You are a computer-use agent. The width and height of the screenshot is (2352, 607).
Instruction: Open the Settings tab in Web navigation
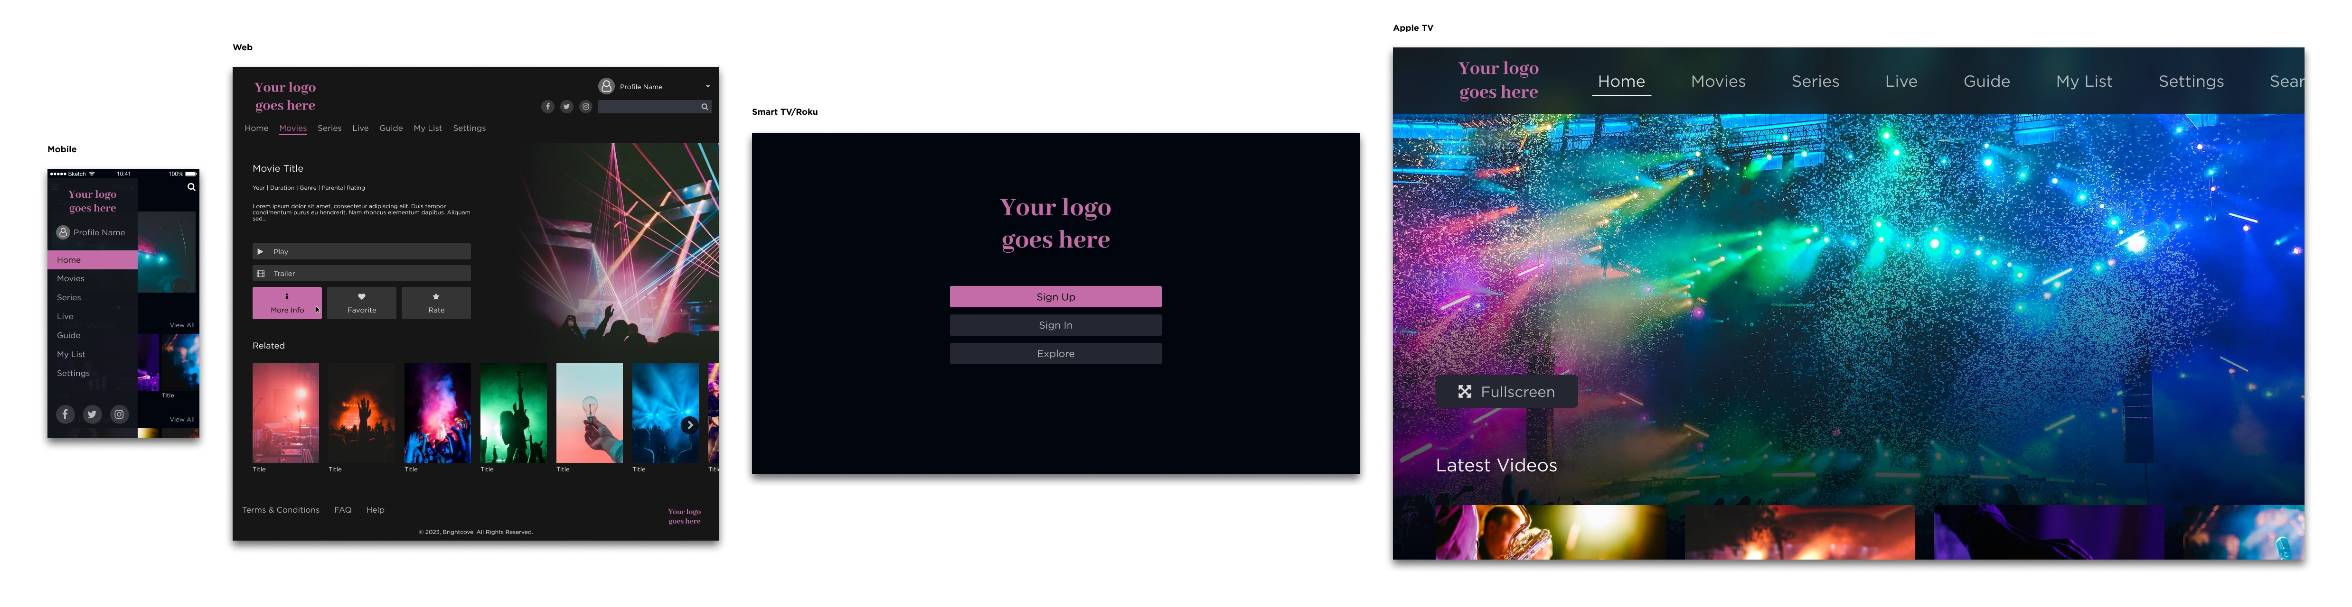tap(469, 129)
